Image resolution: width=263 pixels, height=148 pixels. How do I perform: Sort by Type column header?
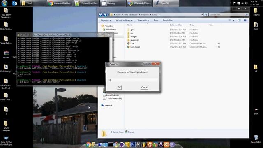tap(192, 25)
